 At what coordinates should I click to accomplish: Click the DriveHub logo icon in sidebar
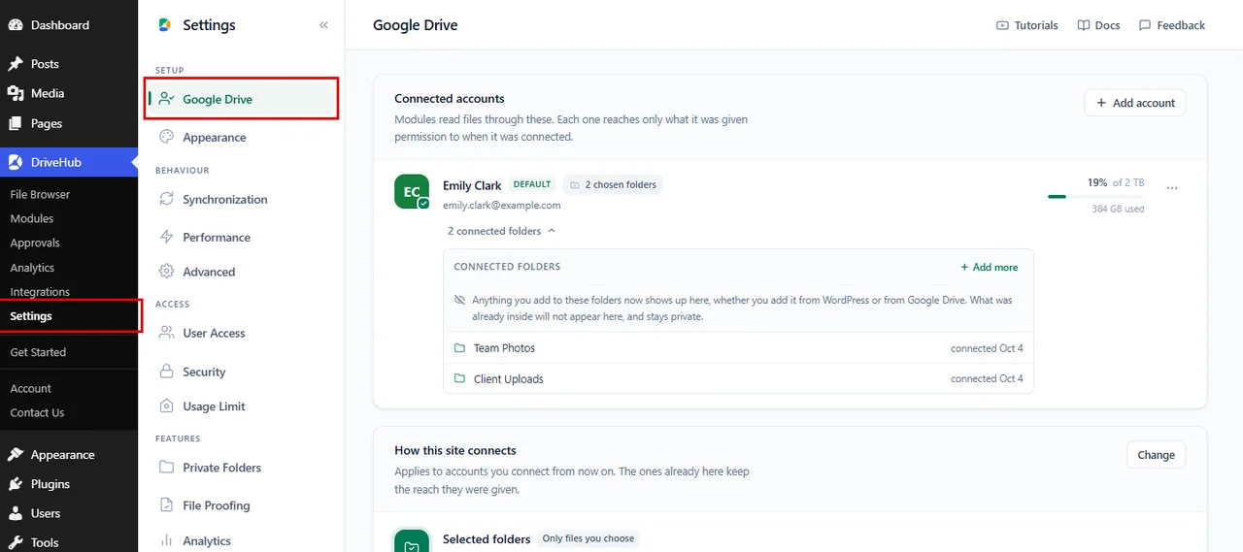tap(16, 162)
